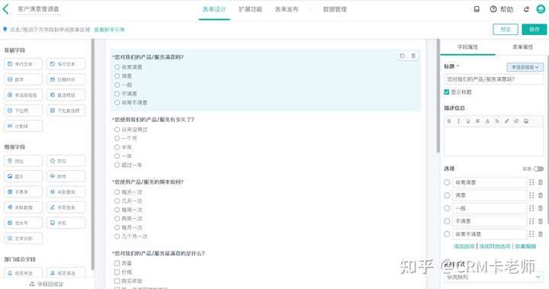Add a 附件 field
549x289 pixels.
(66, 176)
